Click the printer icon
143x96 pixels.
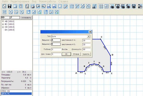(x=32, y=7)
